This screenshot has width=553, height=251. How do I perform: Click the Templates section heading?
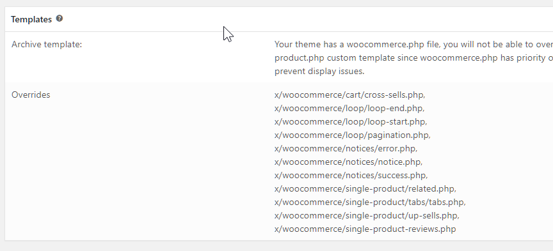click(31, 19)
